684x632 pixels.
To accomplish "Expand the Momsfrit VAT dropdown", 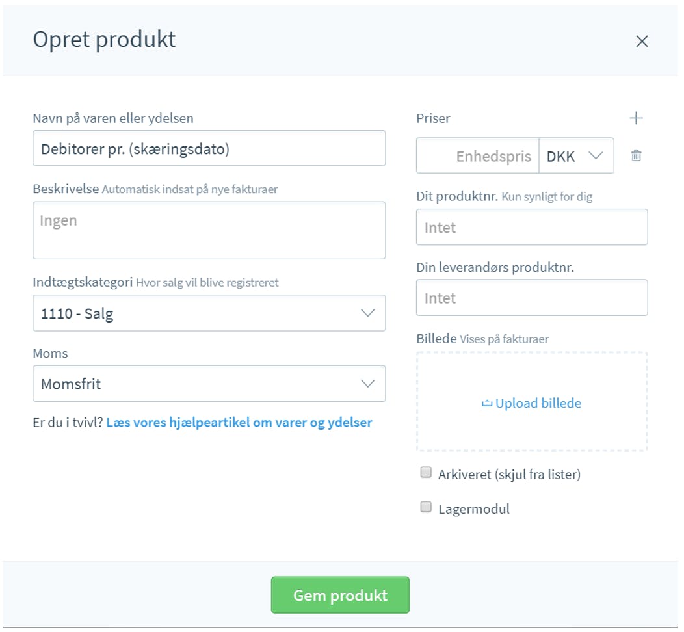I will coord(209,384).
